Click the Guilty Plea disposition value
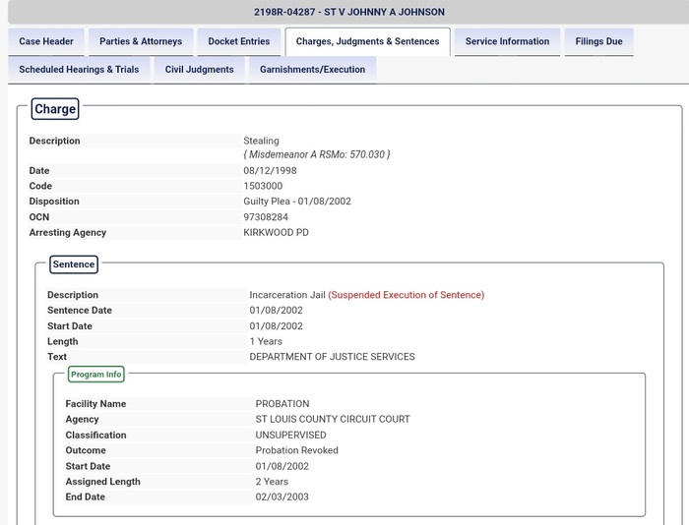The image size is (689, 525). [x=297, y=202]
